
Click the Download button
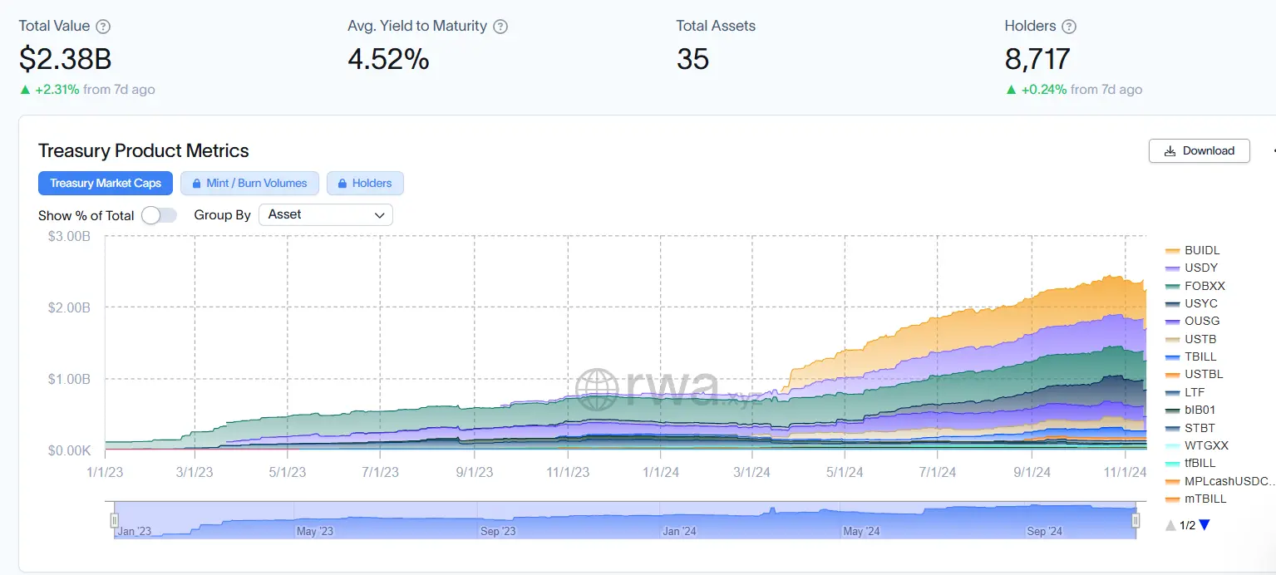1199,150
